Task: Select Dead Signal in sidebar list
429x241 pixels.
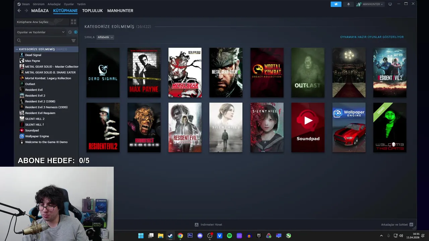Action: click(33, 55)
